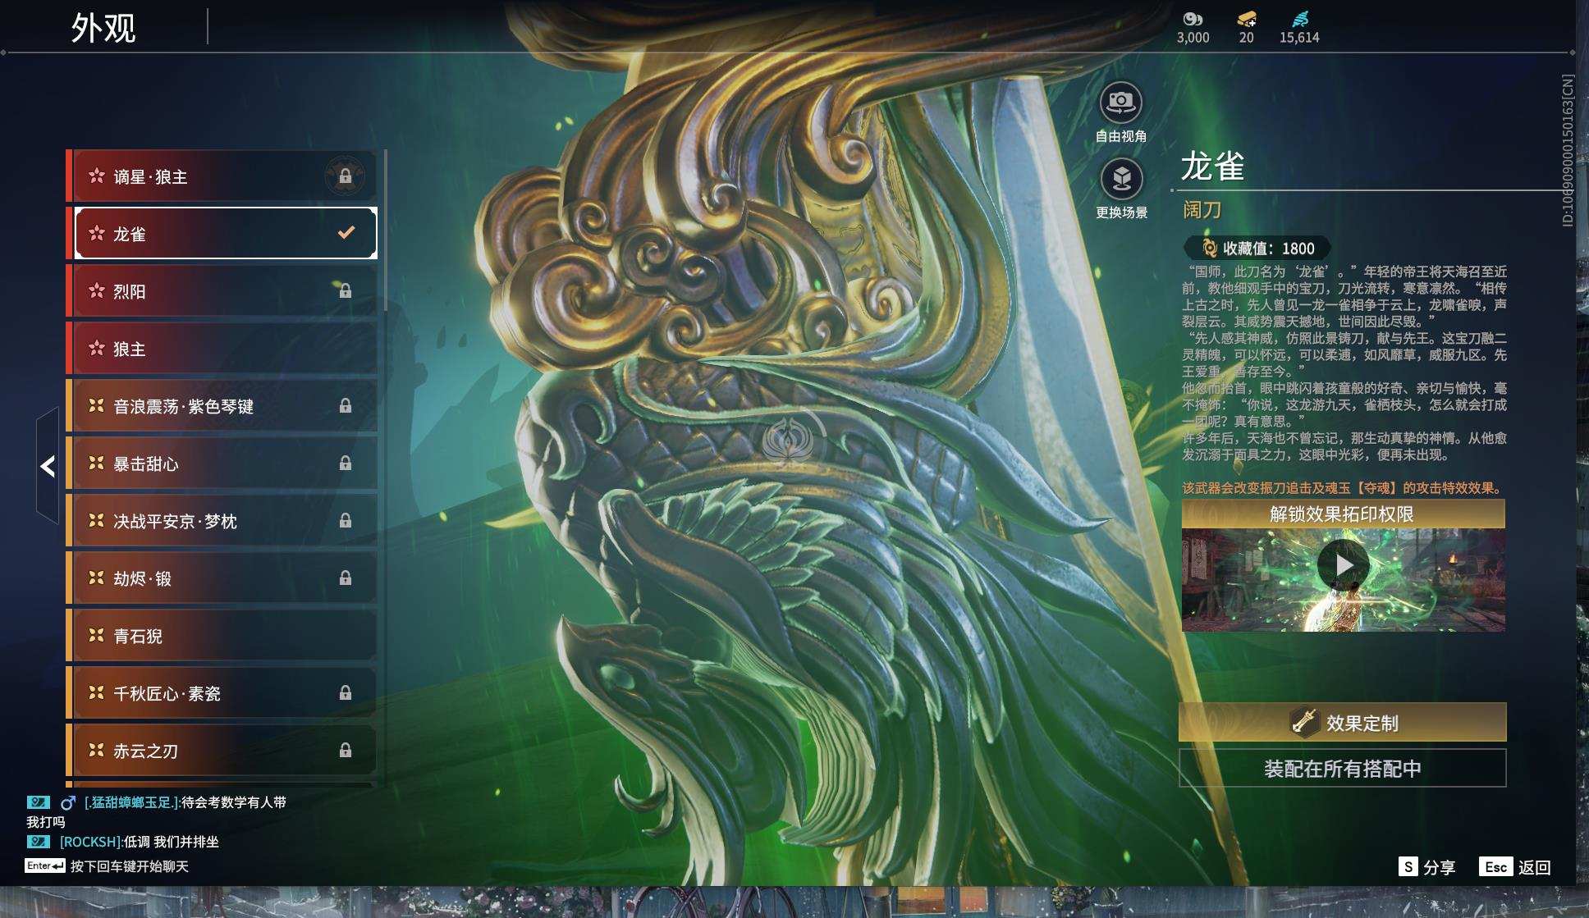This screenshot has height=918, width=1589.
Task: Click the orange effect note about 振刀追击
Action: click(x=1343, y=487)
